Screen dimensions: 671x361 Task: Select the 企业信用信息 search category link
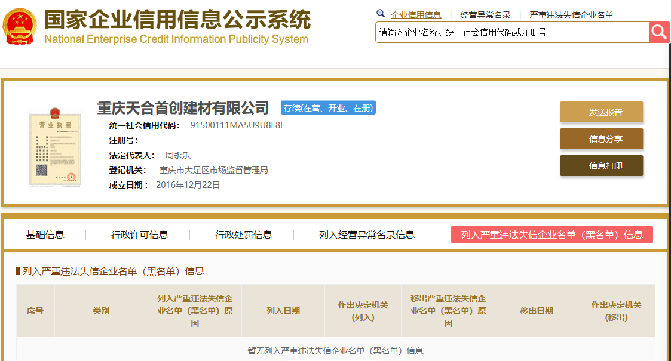point(416,15)
